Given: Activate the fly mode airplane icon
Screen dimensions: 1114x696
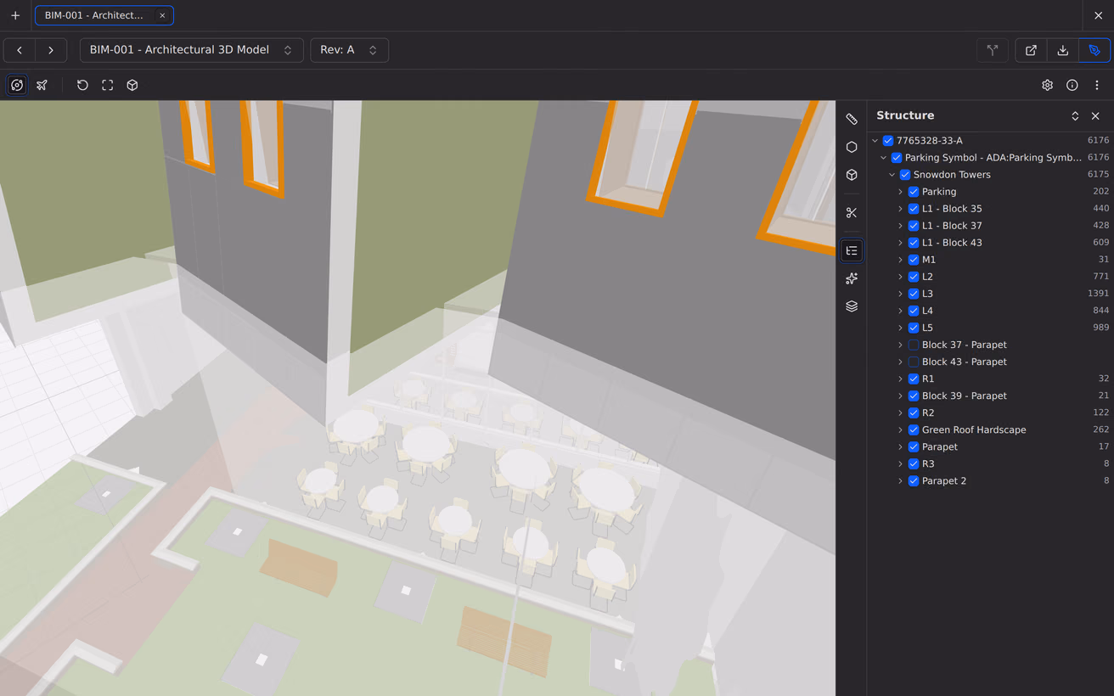Looking at the screenshot, I should coord(42,85).
